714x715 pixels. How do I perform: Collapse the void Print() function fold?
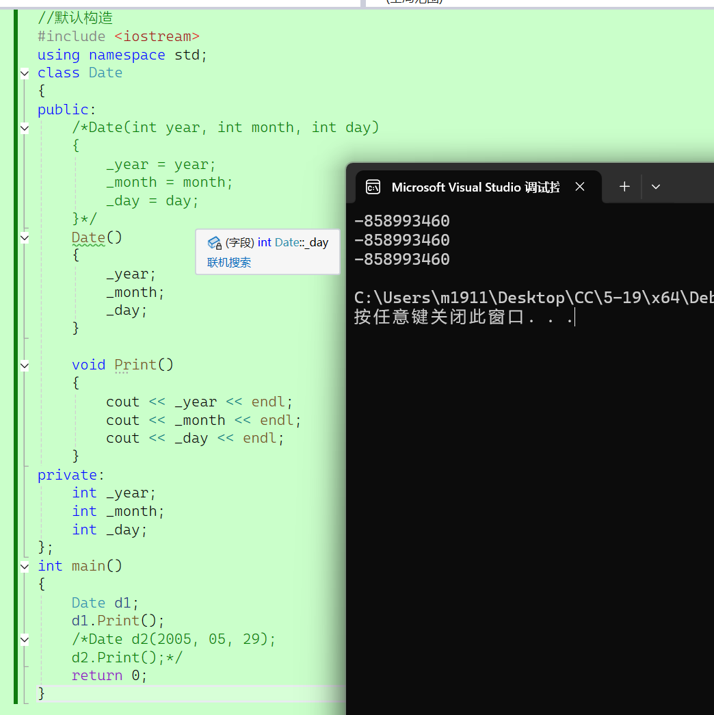pos(25,365)
